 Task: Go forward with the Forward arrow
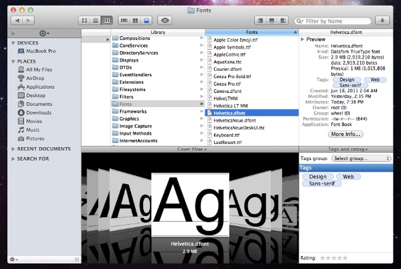(30, 20)
